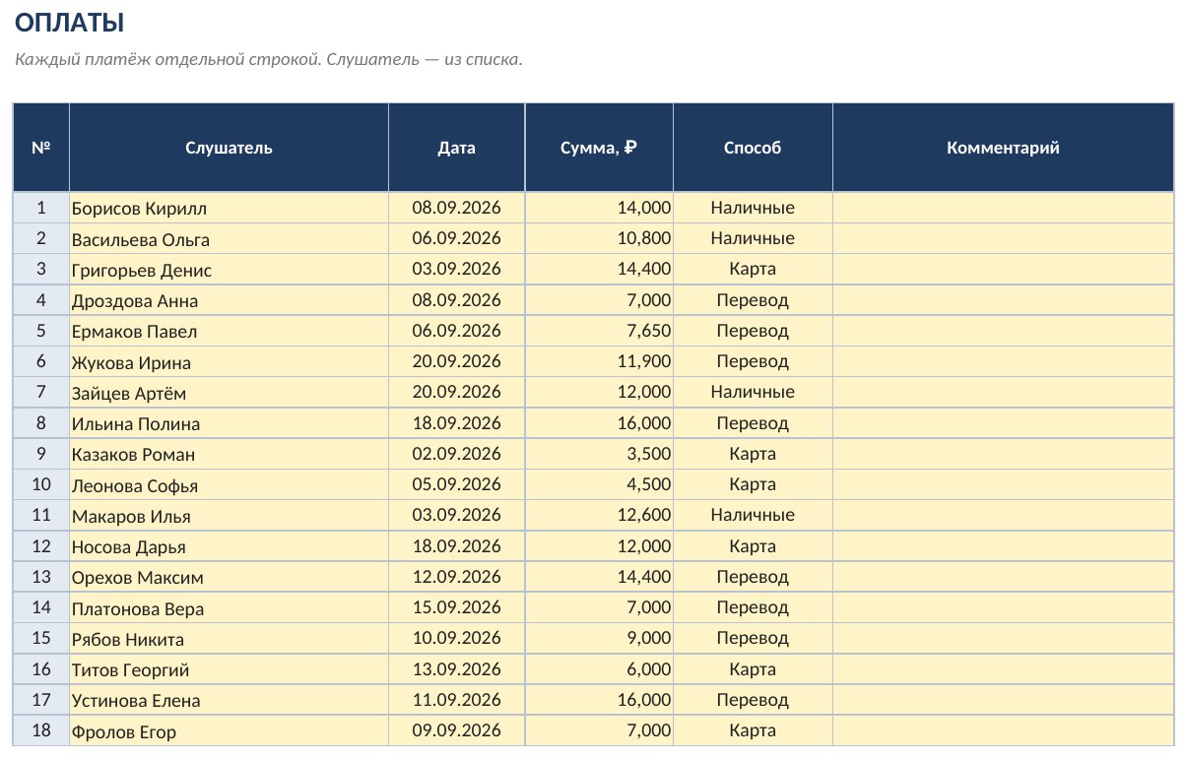The height and width of the screenshot is (758, 1187).
Task: Click the Комментарий column header
Action: [1003, 148]
